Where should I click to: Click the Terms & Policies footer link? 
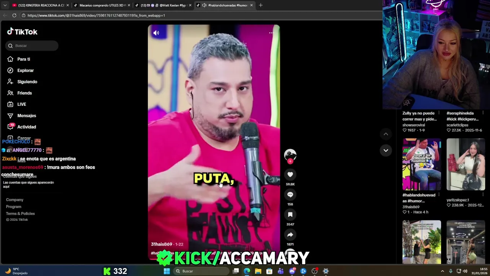[20, 214]
